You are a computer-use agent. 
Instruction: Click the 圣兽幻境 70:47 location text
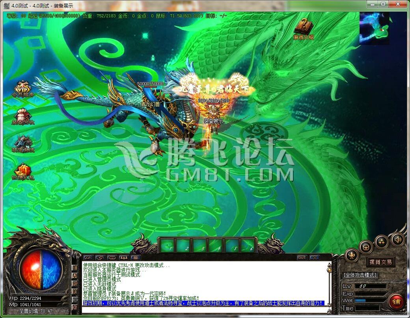(36, 311)
